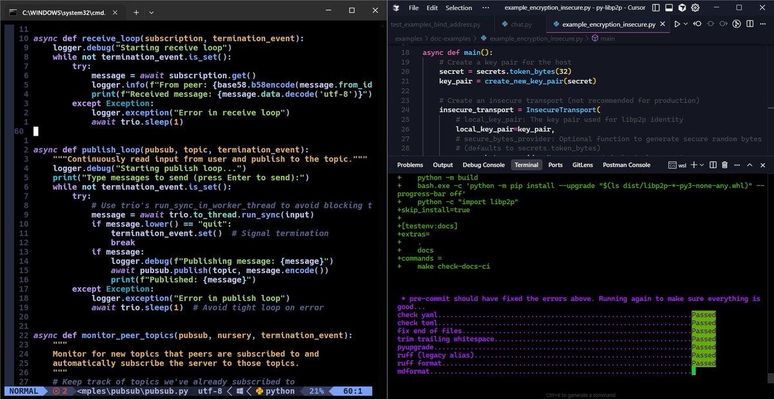The height and width of the screenshot is (399, 774).
Task: Click utf-8 encoding in vim statusline
Action: 210,391
